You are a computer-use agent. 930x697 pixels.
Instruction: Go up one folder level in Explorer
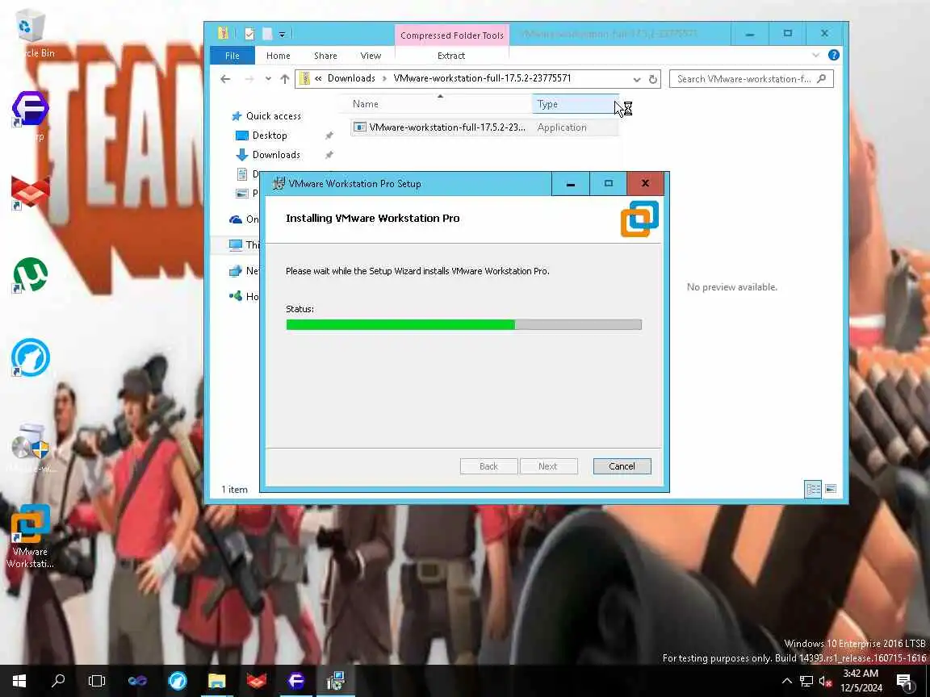(x=285, y=79)
